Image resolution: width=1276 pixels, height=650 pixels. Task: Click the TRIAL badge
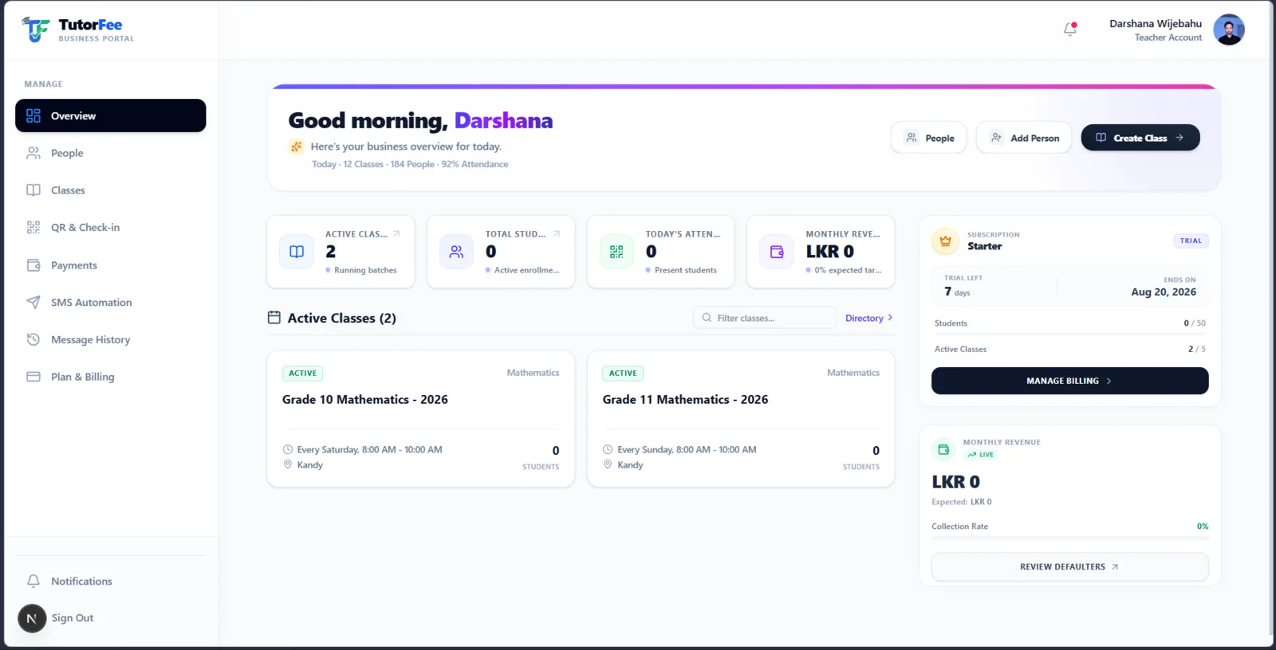point(1191,241)
